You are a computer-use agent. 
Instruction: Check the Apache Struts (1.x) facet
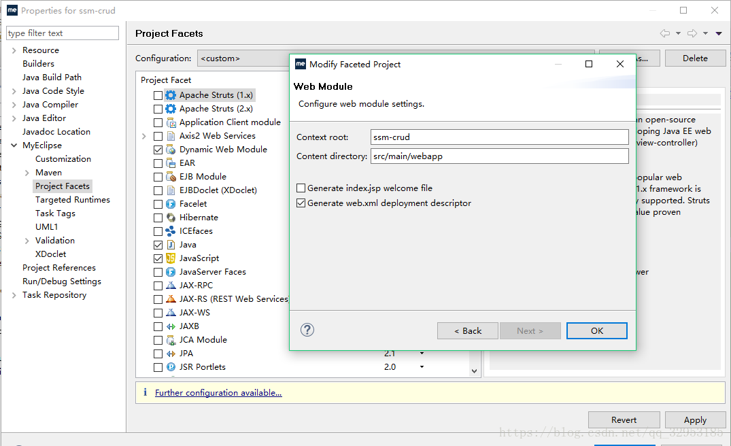coord(158,96)
